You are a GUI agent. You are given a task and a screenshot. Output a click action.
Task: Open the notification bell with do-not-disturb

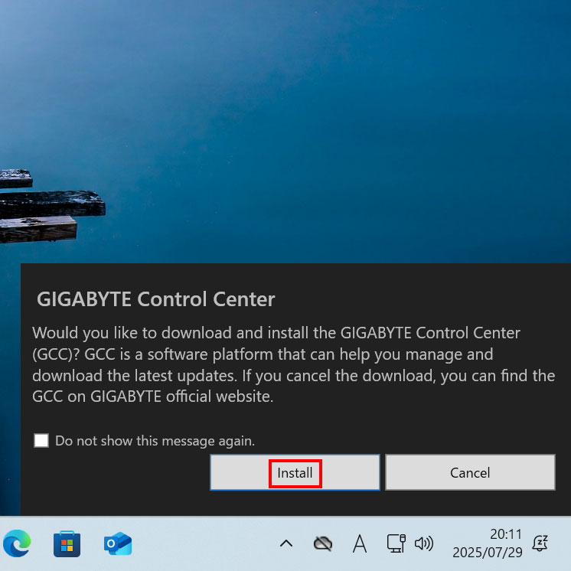(540, 543)
